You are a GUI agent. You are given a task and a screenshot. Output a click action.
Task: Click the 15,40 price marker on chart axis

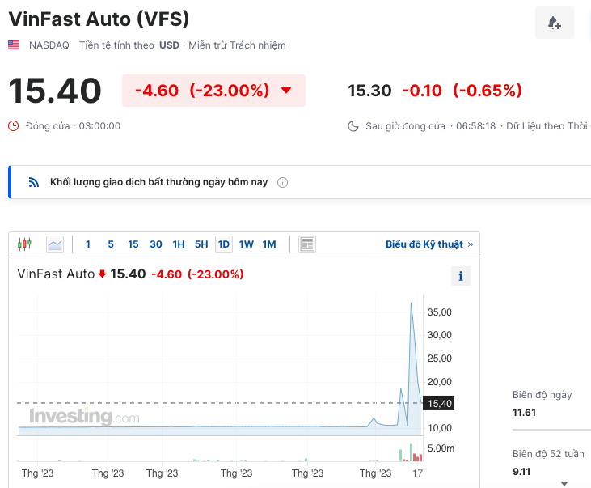point(438,403)
